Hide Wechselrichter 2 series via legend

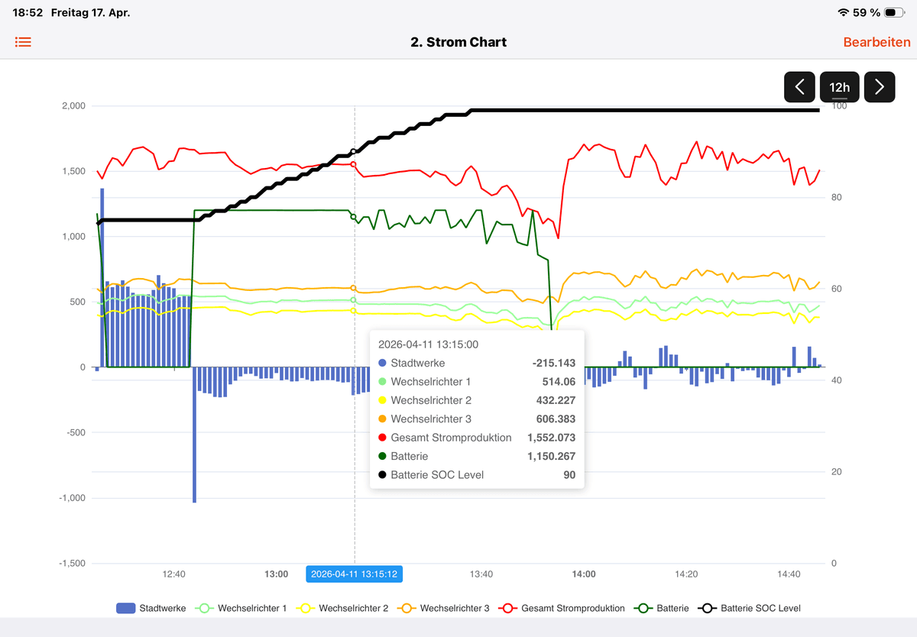pos(343,608)
